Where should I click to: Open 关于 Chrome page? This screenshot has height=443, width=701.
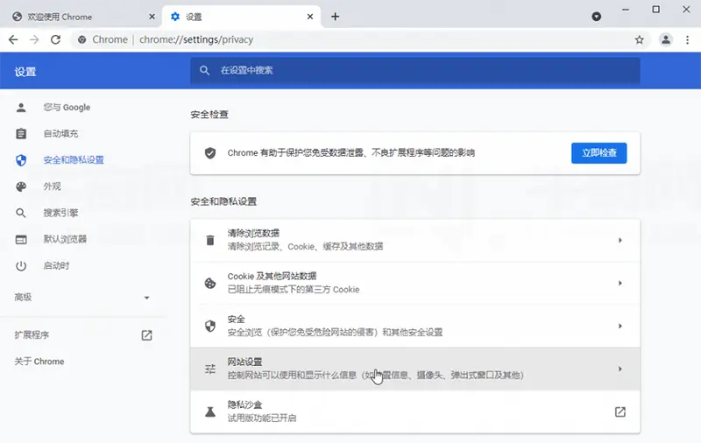tap(39, 362)
